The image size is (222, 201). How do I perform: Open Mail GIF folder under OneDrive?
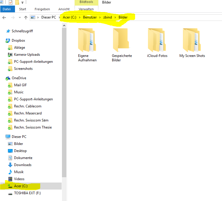20,85
